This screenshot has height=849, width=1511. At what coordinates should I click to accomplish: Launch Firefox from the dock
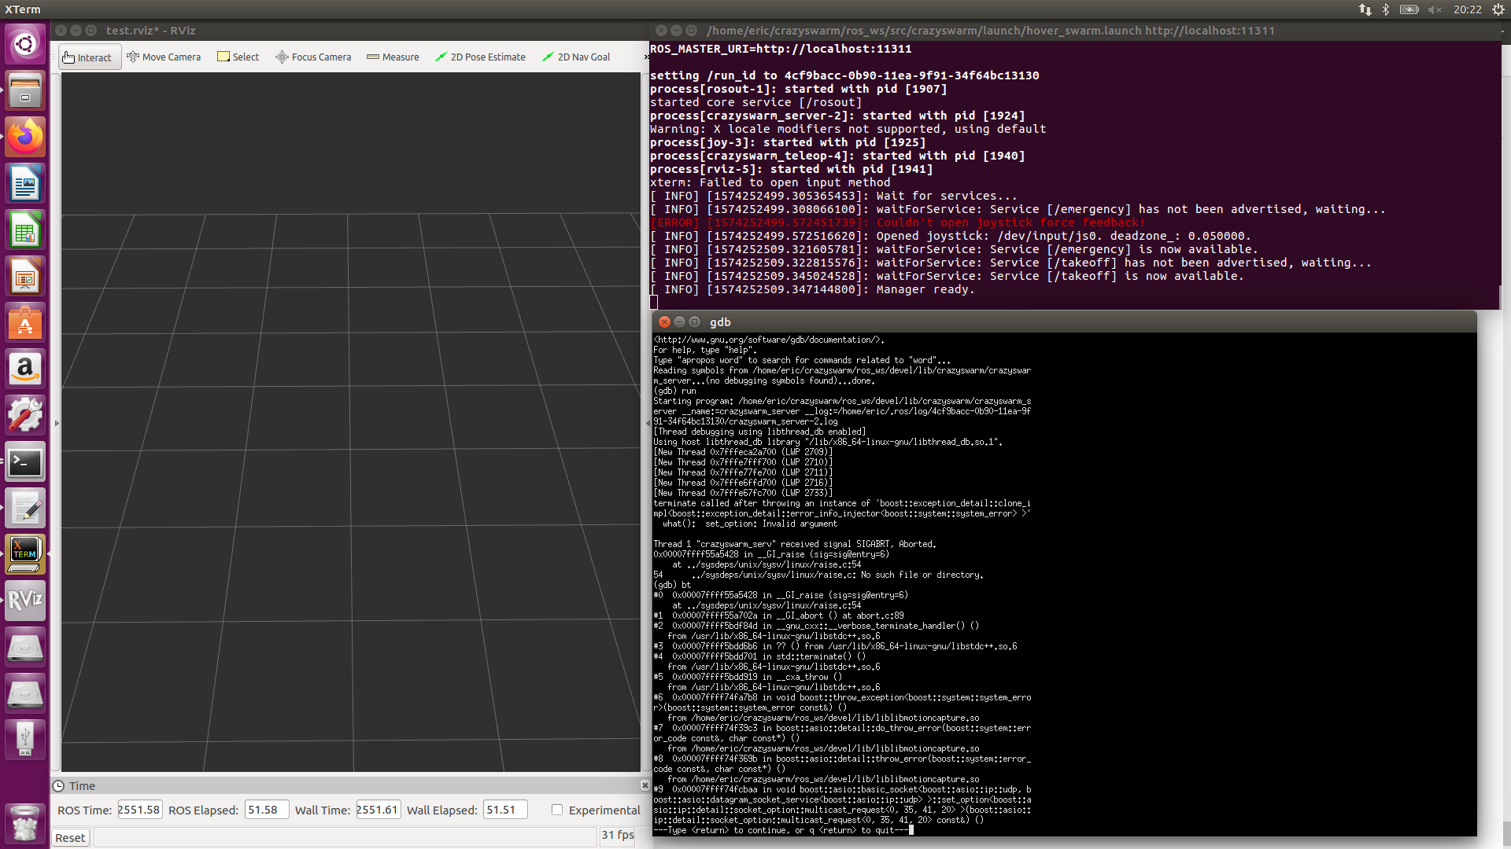pyautogui.click(x=24, y=136)
